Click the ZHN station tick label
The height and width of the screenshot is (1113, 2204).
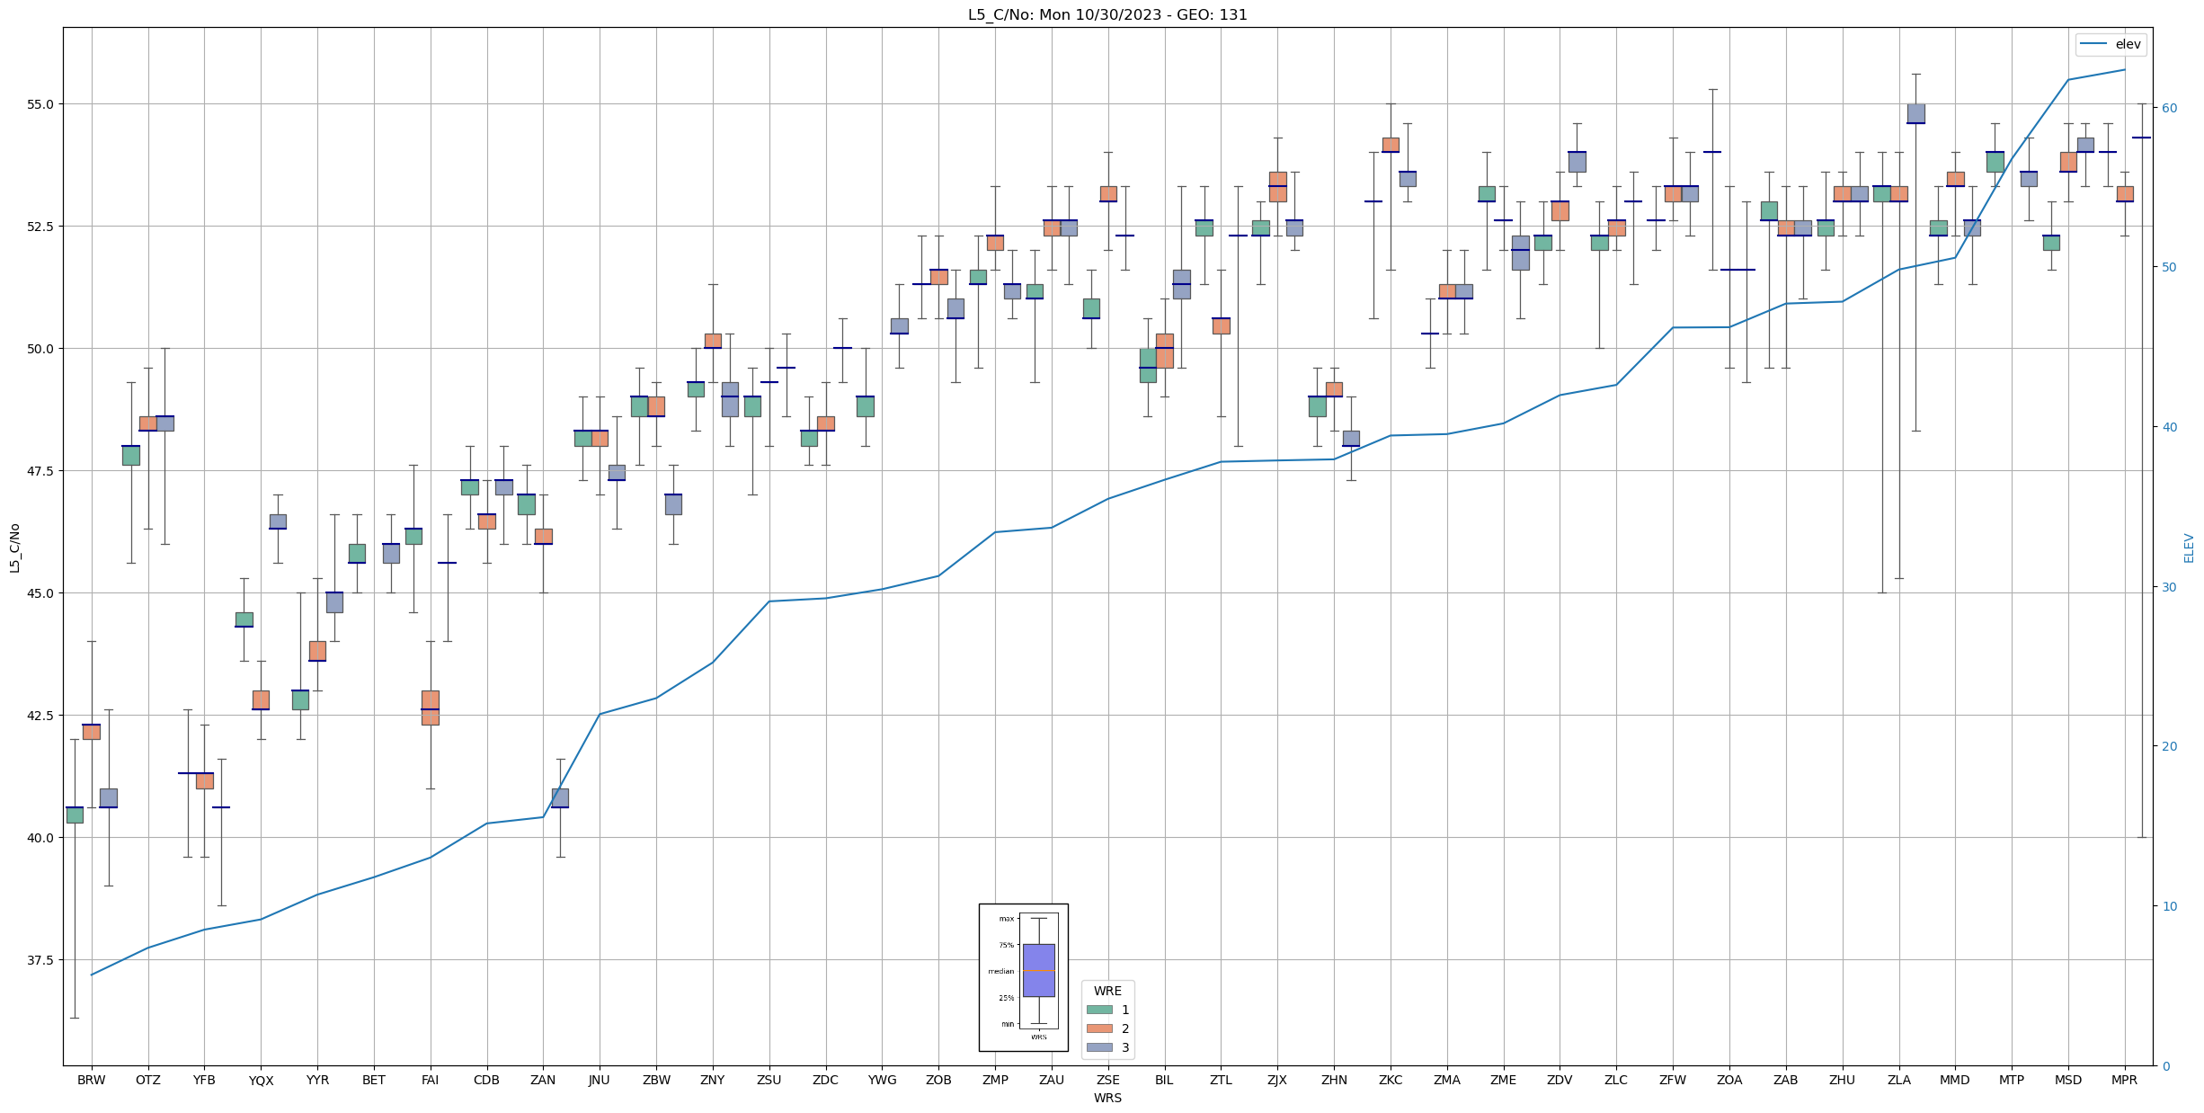(1334, 1080)
